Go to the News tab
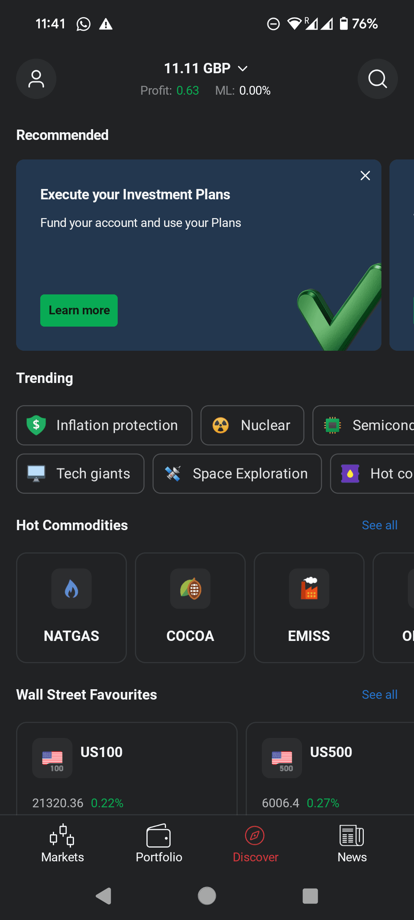Screen dimensions: 414x920 click(352, 843)
